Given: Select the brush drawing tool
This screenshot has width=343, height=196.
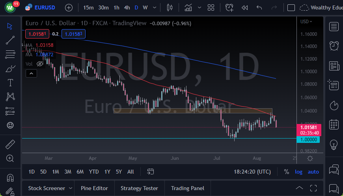Looking at the screenshot, I should click(x=10, y=69).
